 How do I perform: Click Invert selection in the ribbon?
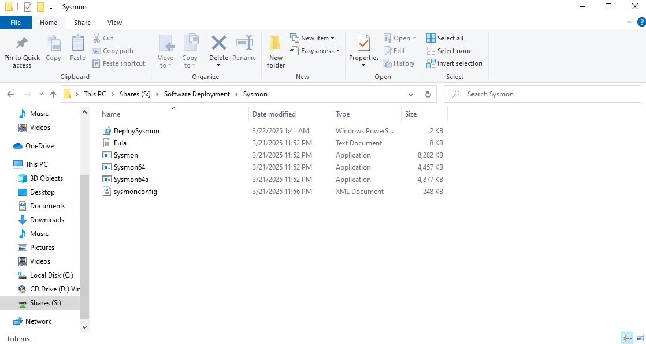[454, 63]
